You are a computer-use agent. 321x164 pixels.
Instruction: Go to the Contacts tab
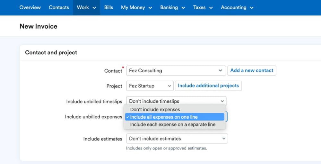pyautogui.click(x=59, y=7)
